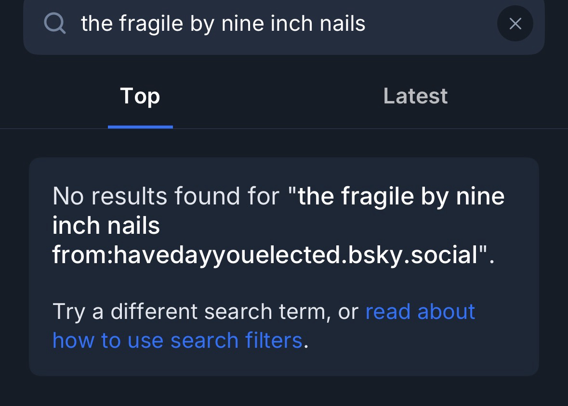568x406 pixels.
Task: Follow the "how to use search filters" link
Action: (177, 340)
